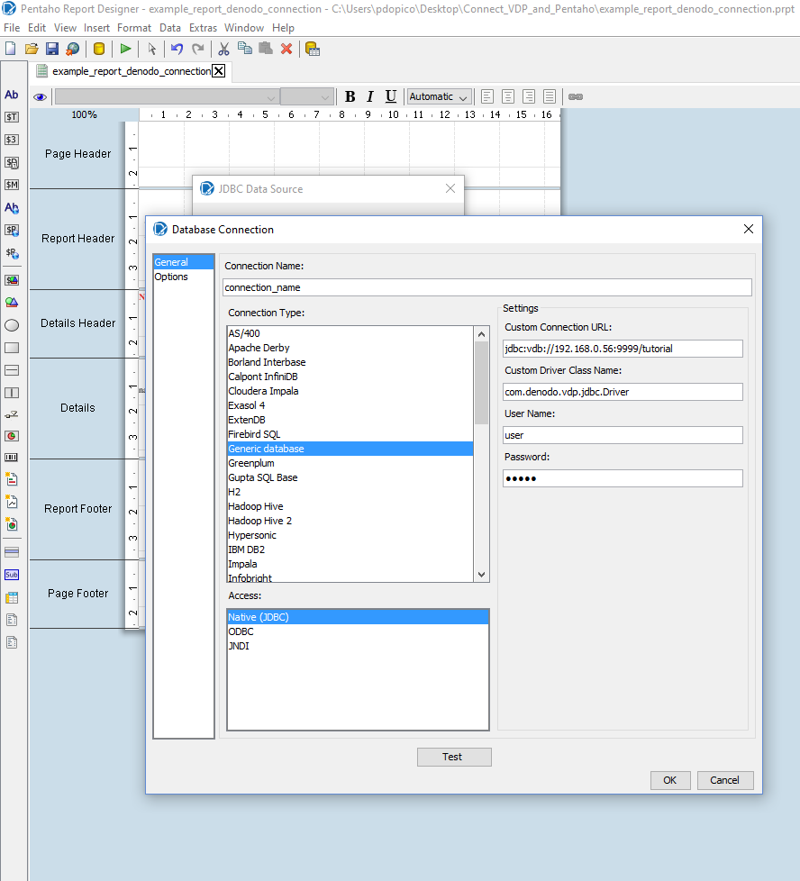Click the red Delete X toolbar icon
Image resolution: width=800 pixels, height=881 pixels.
coord(286,49)
